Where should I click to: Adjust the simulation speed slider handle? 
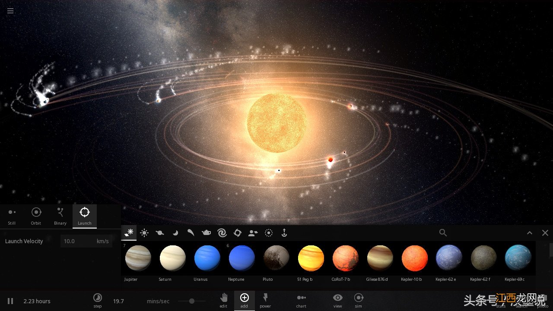coord(191,301)
